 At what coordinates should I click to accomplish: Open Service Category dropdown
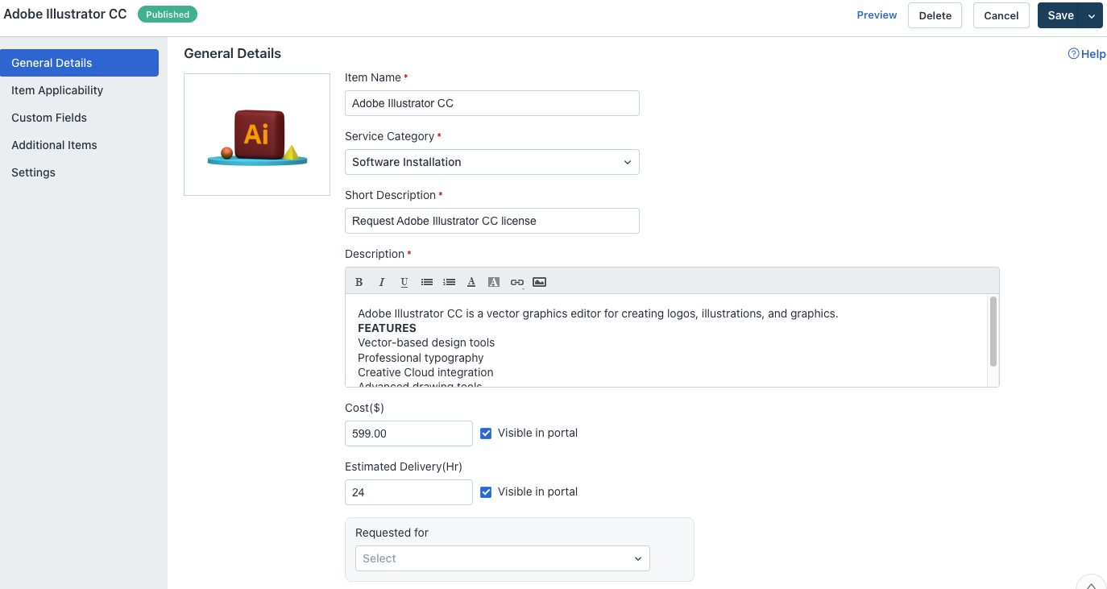[x=492, y=162]
